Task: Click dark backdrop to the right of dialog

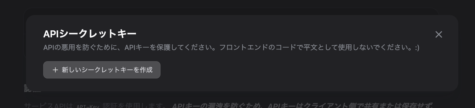Action: 467,54
